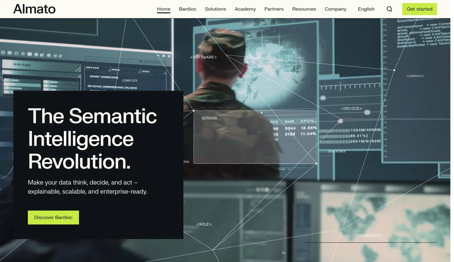Viewport: 454px width, 262px height.
Task: Click the <ROLE> label
Action: [x=204, y=224]
